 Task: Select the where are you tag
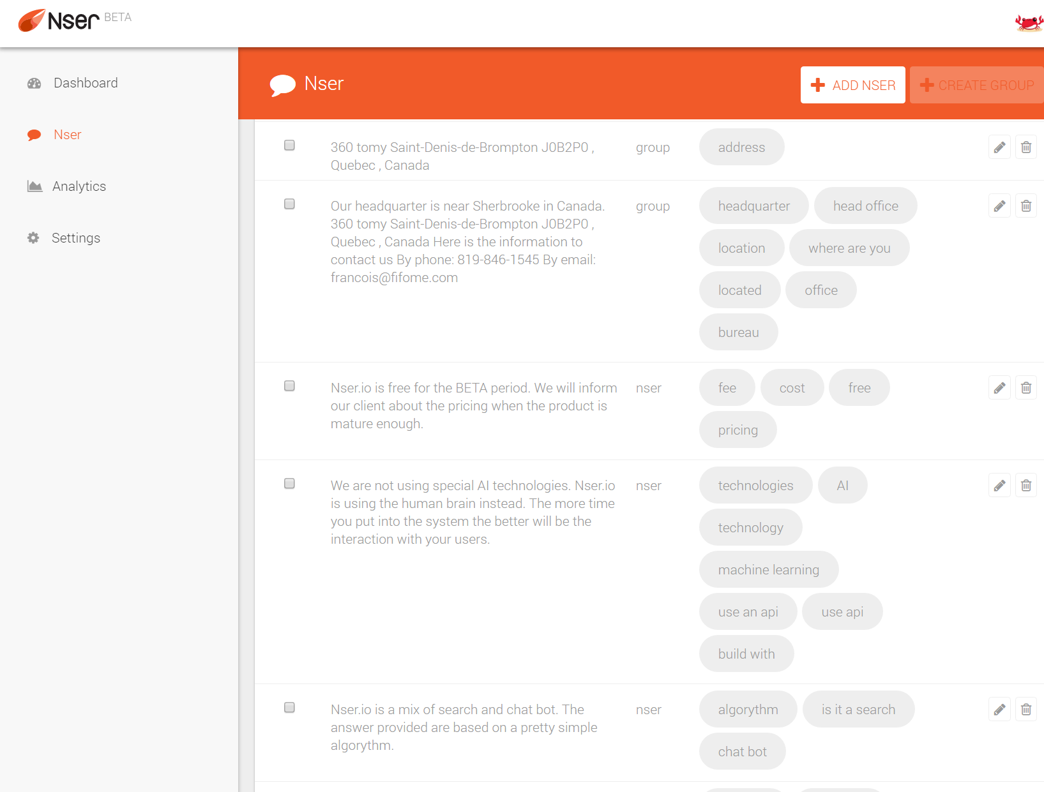pyautogui.click(x=849, y=248)
